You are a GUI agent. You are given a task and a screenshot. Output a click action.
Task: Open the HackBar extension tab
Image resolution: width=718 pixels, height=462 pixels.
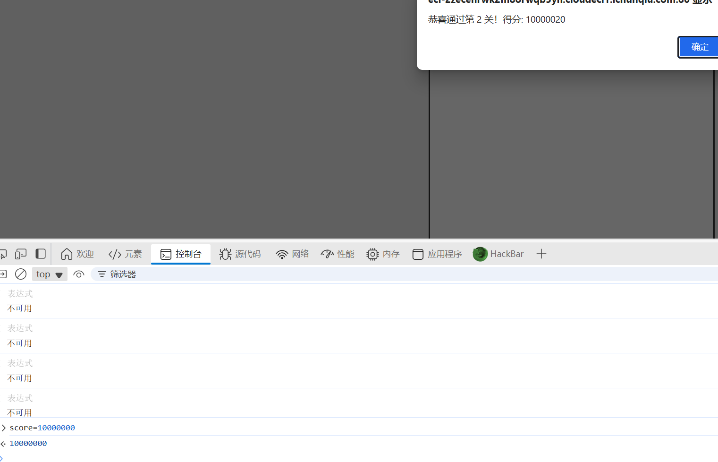(x=498, y=254)
